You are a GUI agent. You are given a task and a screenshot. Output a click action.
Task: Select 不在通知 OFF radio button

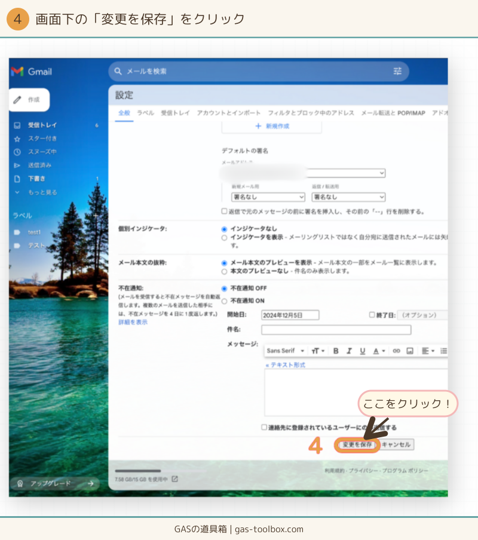pyautogui.click(x=224, y=289)
